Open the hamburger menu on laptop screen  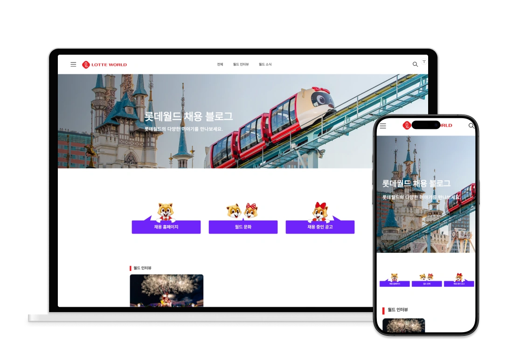pos(73,64)
